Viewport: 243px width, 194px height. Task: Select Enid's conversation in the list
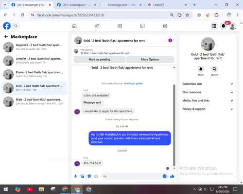34,88
